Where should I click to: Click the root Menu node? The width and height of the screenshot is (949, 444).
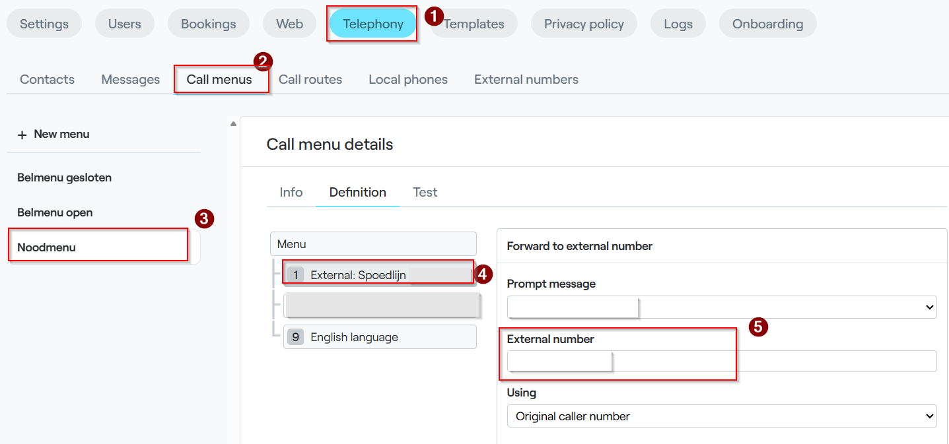click(x=373, y=244)
